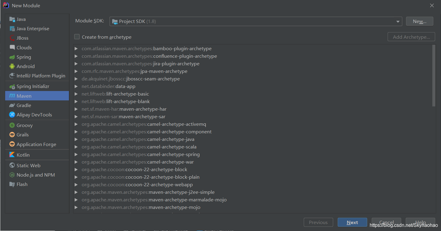Expand jbosscc-seam-archetype node
The height and width of the screenshot is (231, 441).
(76, 79)
